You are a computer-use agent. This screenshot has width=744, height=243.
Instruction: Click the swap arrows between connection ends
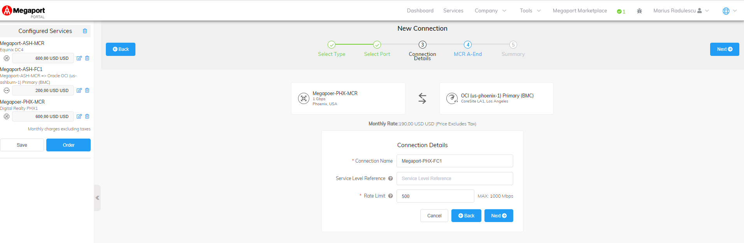(422, 98)
